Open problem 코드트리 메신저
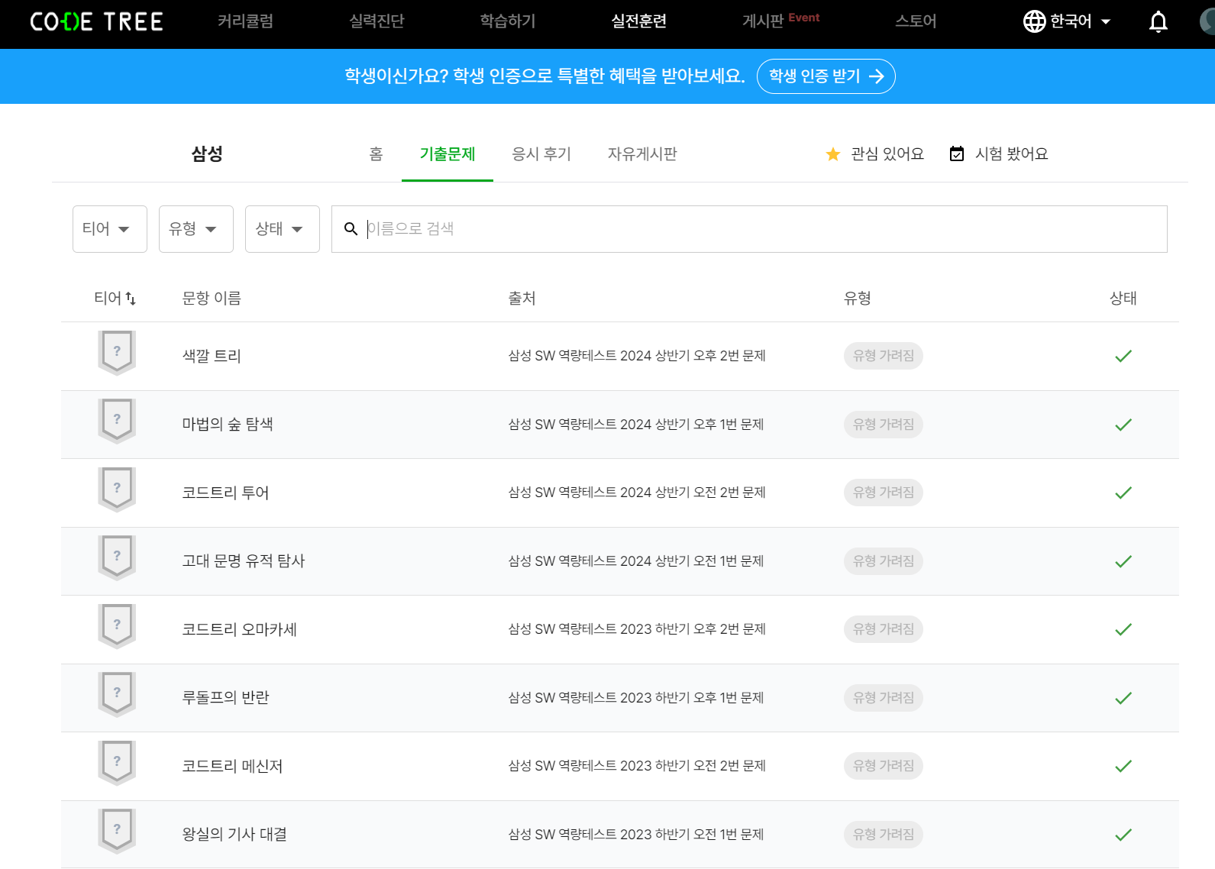Image resolution: width=1215 pixels, height=869 pixels. tap(232, 766)
